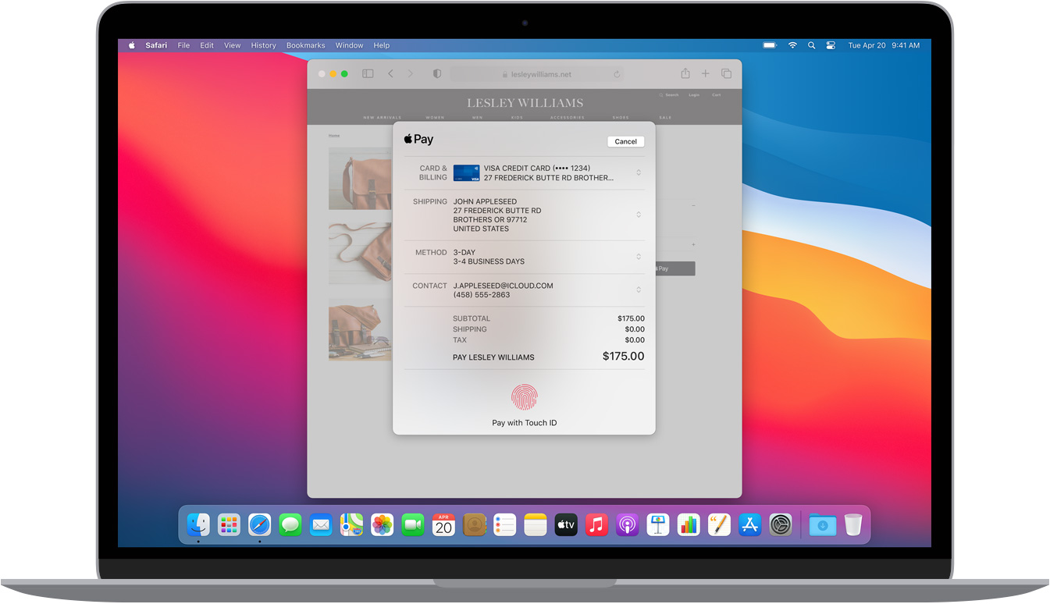
Task: Open Mail from the Dock
Action: click(321, 524)
